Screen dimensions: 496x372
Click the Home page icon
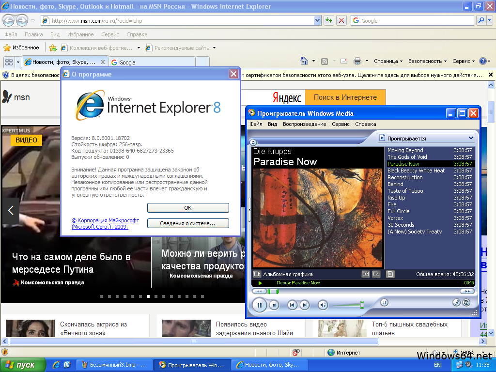304,61
